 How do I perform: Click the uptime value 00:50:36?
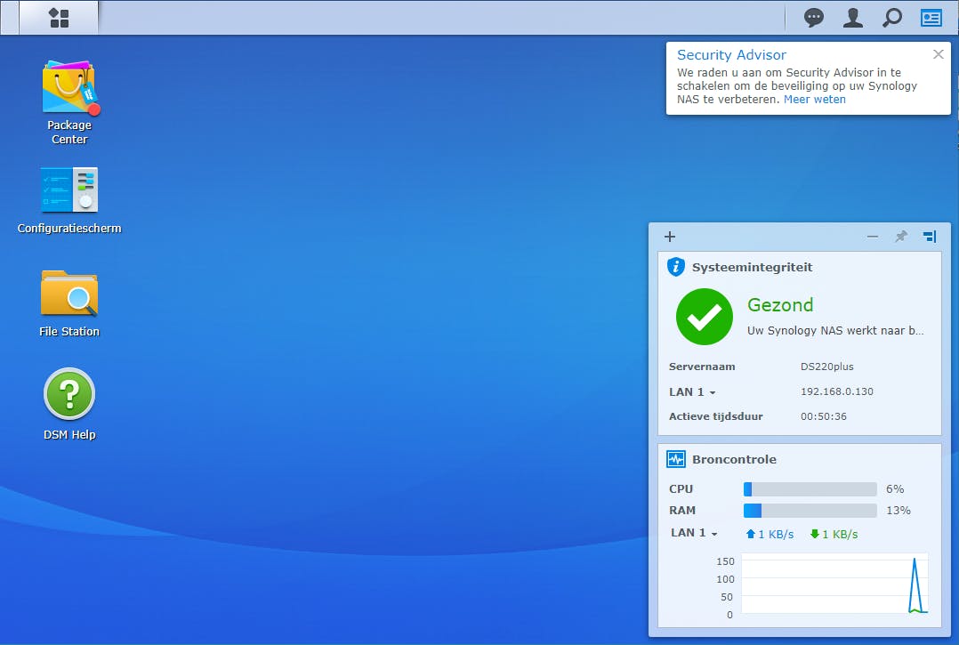pos(823,416)
